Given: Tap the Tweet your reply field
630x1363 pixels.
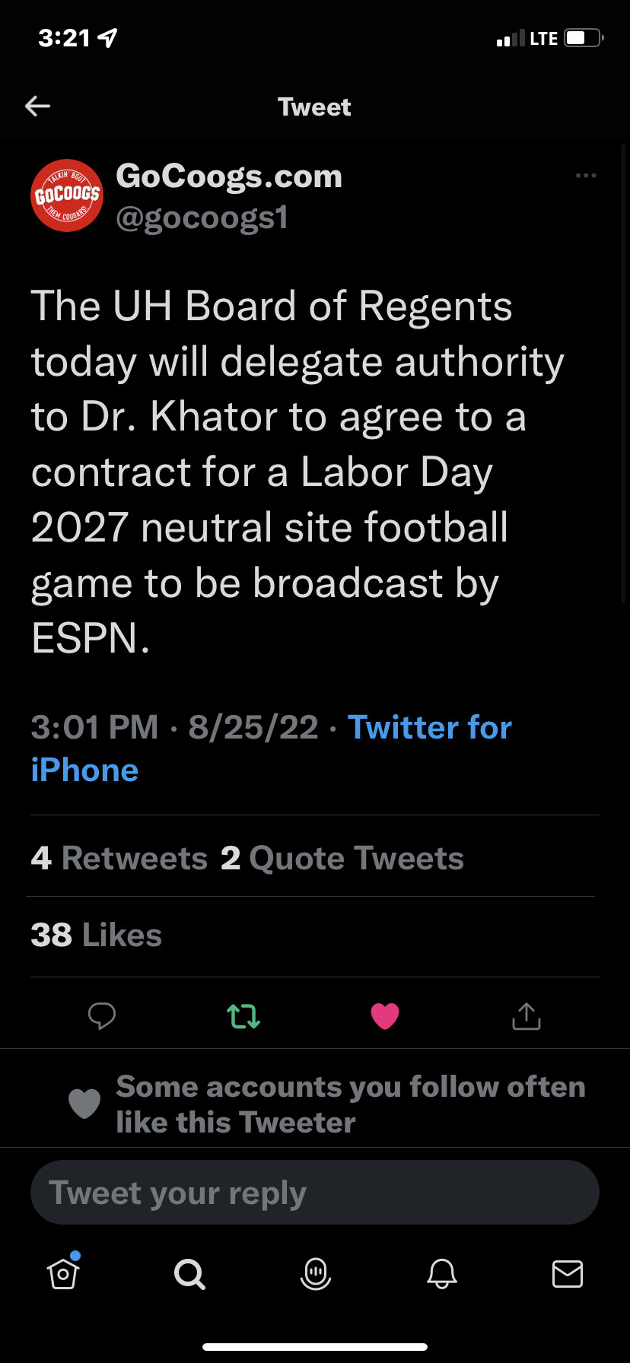Looking at the screenshot, I should (x=315, y=1193).
